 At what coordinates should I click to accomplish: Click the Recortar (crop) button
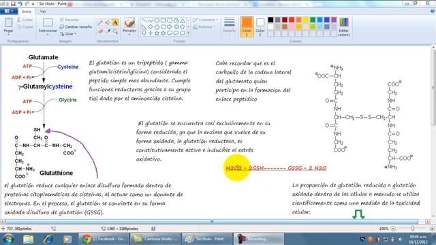69,20
